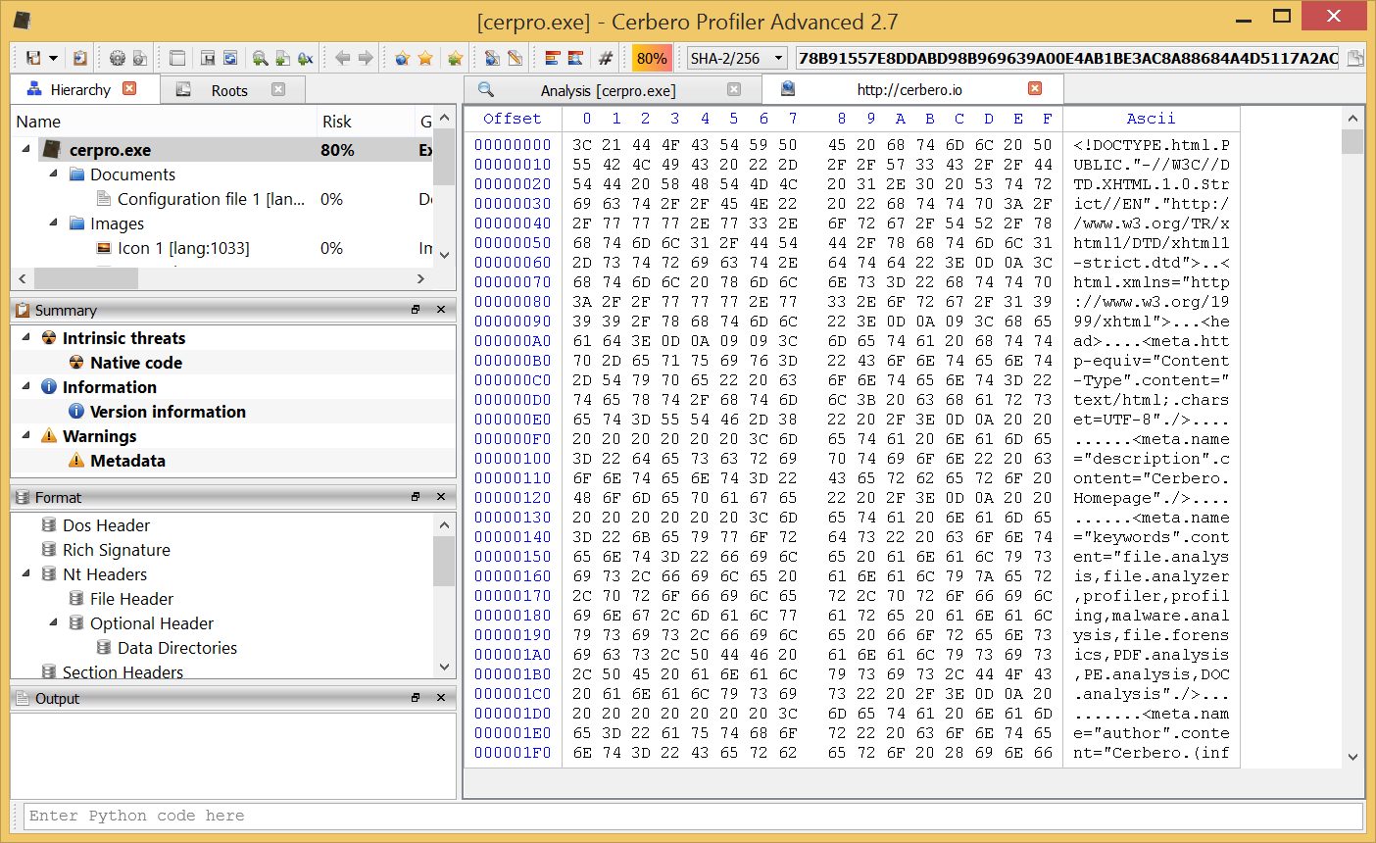Close the Hierarchy tab
This screenshot has height=843, width=1376.
tap(129, 88)
